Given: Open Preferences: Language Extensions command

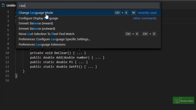Looking at the screenshot, I should tap(89, 45).
